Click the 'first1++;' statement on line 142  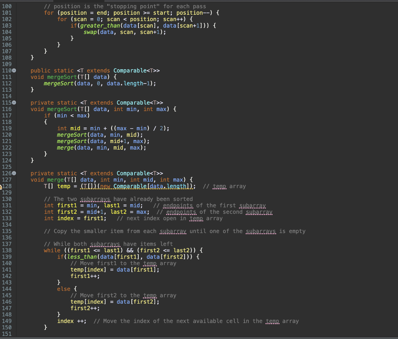tap(85, 276)
